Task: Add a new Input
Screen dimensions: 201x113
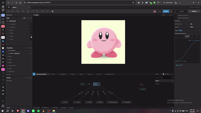Action: [30, 53]
